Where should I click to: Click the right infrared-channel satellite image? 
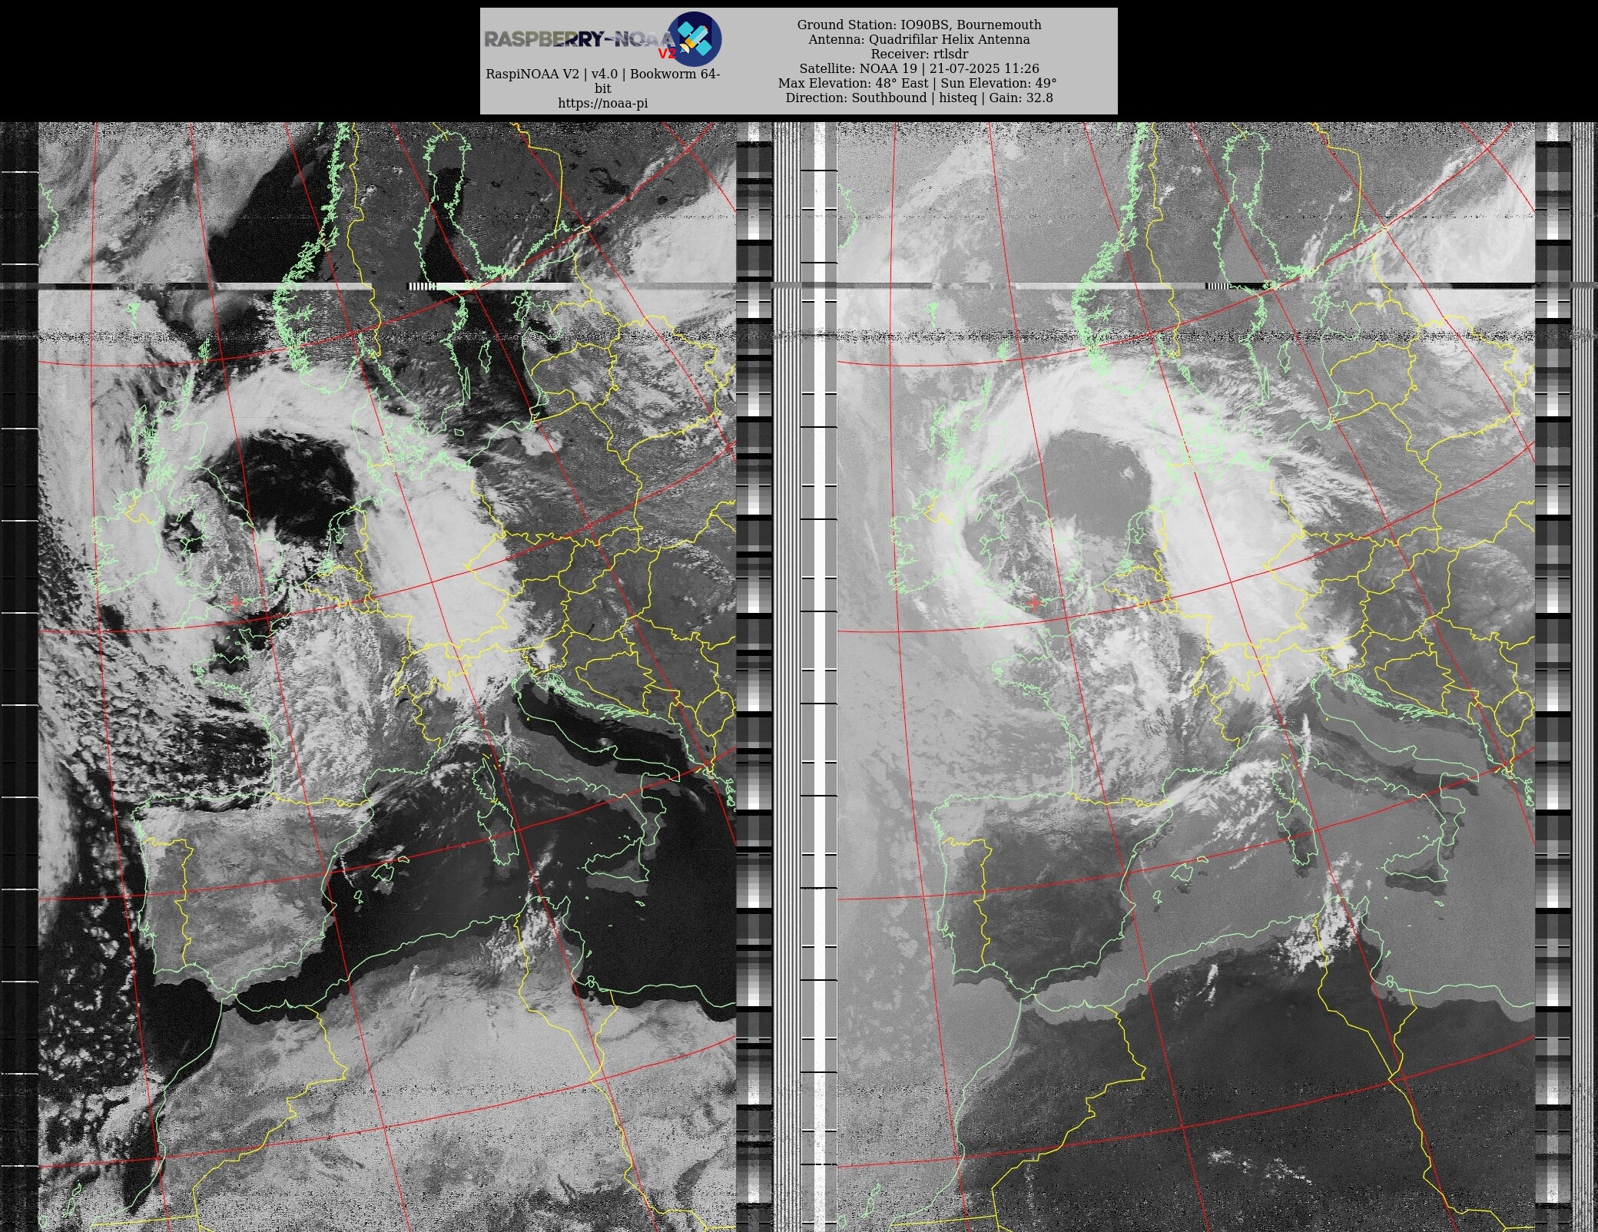[1185, 677]
